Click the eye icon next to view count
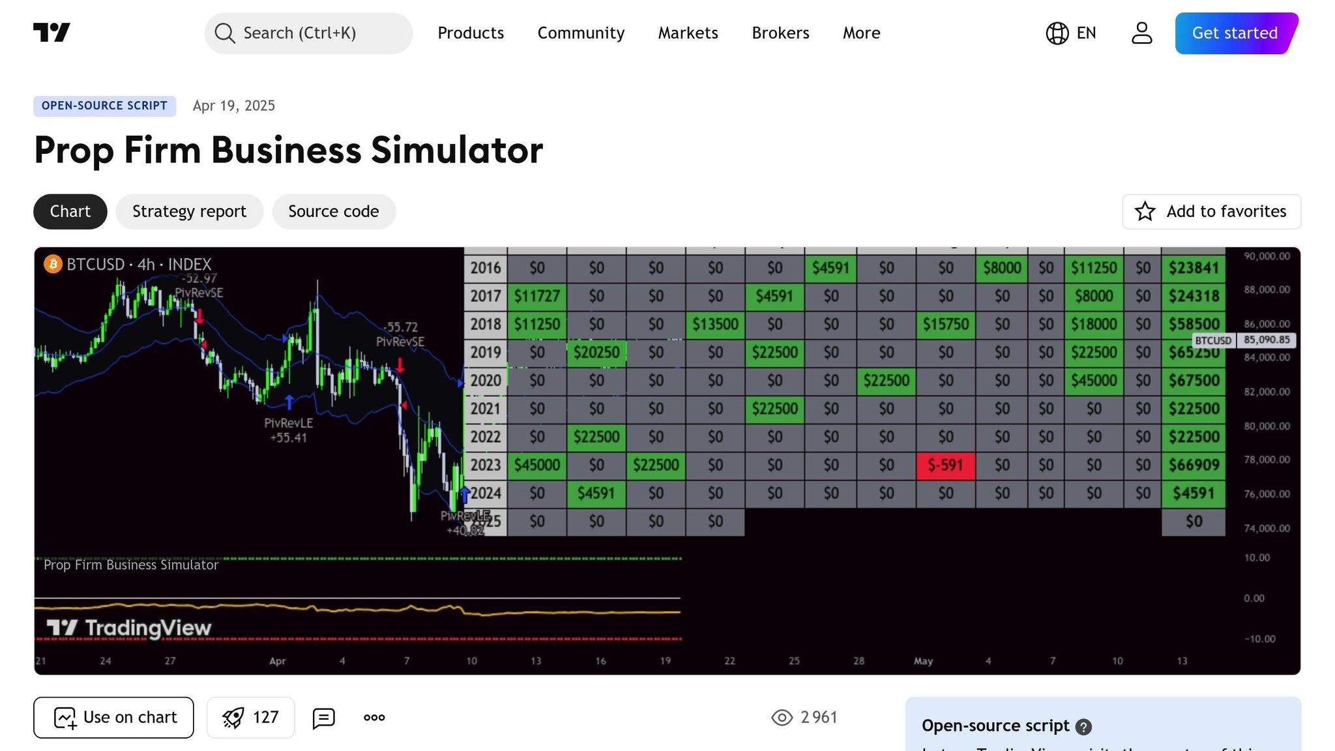 781,717
